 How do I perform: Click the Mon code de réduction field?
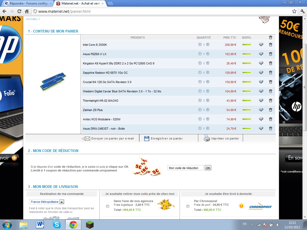(185, 168)
